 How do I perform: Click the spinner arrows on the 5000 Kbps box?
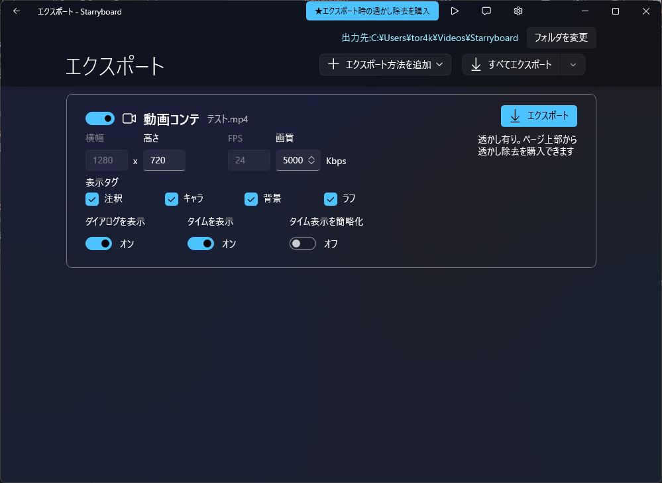311,160
